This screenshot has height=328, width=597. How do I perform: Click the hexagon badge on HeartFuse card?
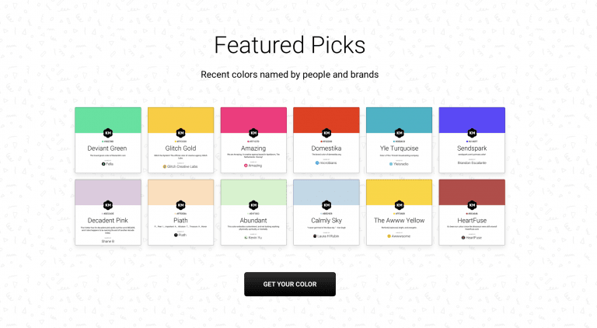[472, 205]
